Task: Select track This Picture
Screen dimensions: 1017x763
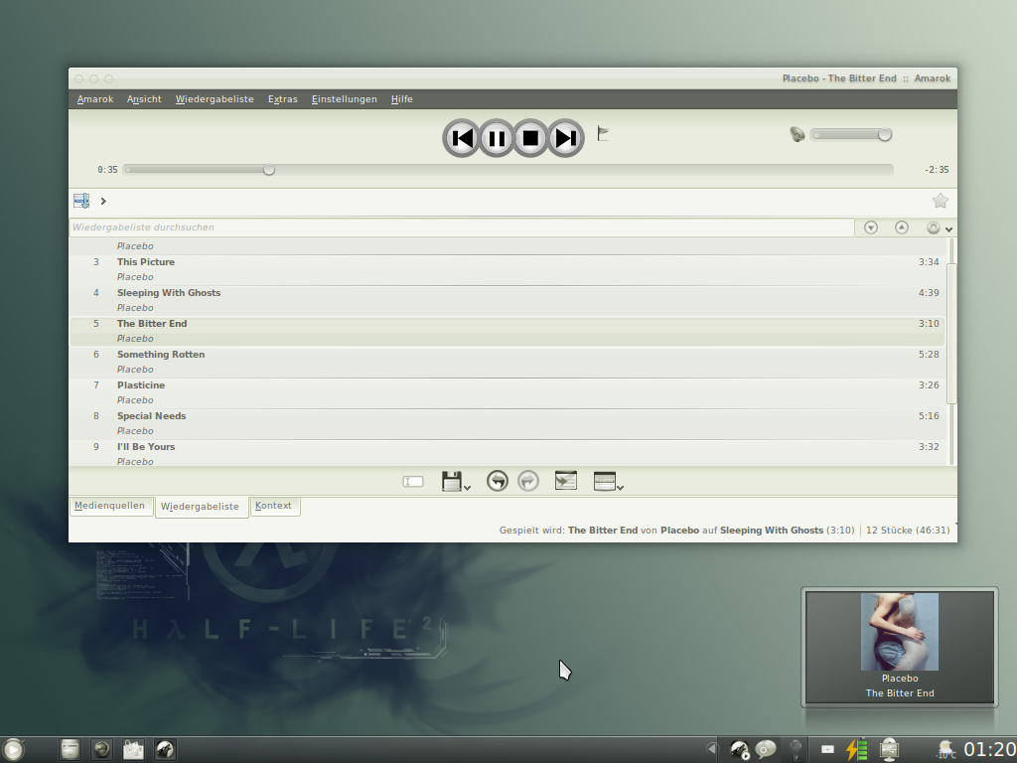Action: (508, 269)
